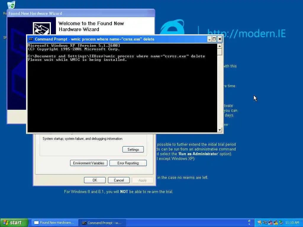Click 'Welcome to the Found New Hardware Wizard' heading

91,26
